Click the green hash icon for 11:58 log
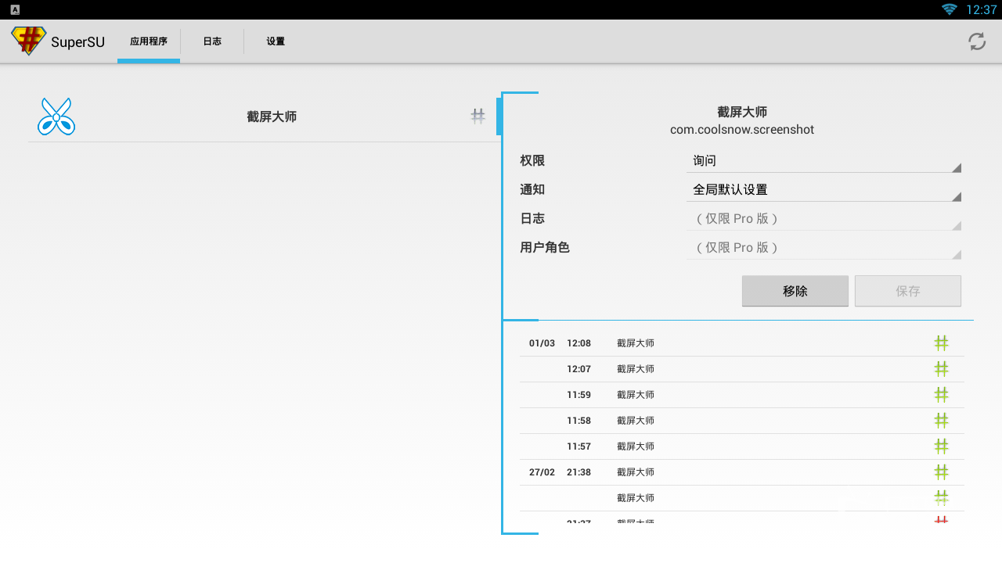Screen dimensions: 1002x563 coord(941,420)
